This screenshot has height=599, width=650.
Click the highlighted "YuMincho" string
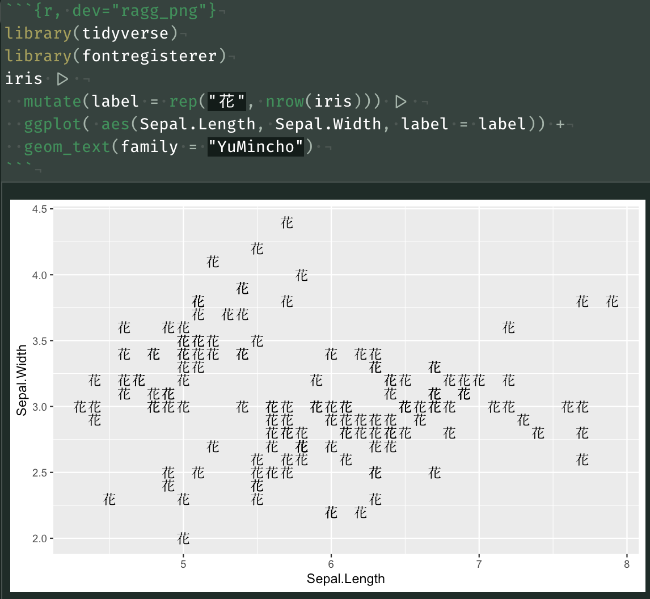(256, 147)
